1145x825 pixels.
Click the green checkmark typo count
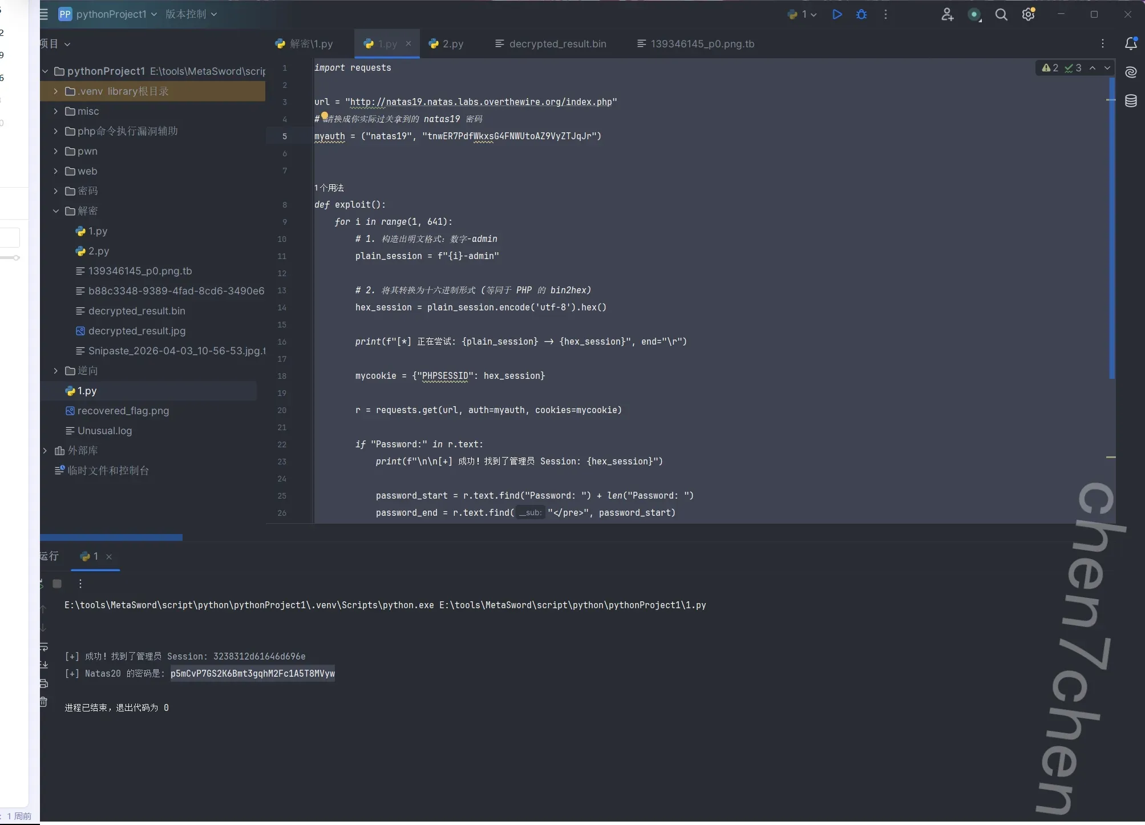tap(1073, 68)
